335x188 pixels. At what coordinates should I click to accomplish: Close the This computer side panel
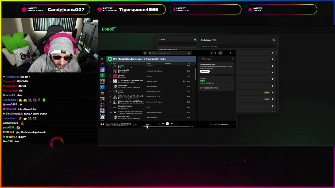point(233,59)
